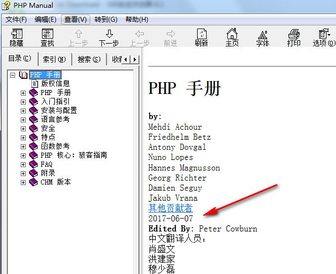
Task: Open the 文件(F) menu
Action: pos(16,20)
